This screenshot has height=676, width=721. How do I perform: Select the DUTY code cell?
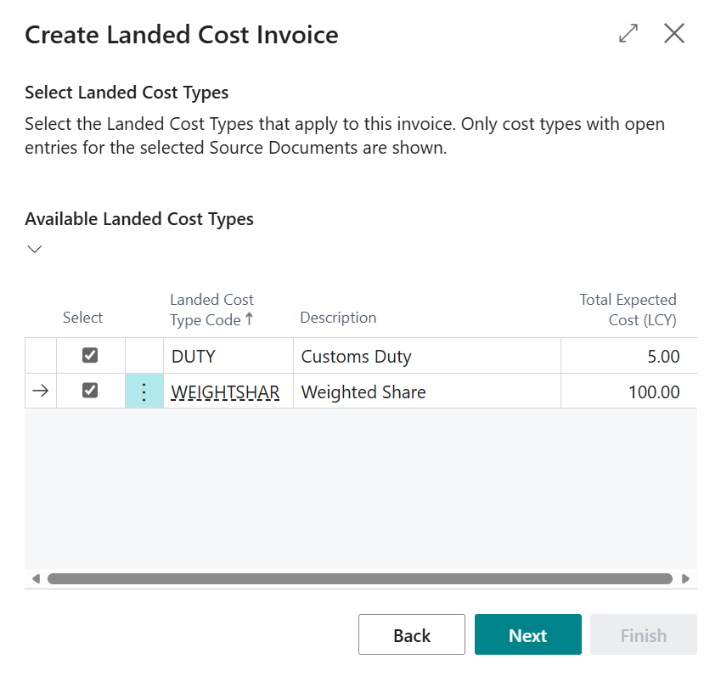228,357
